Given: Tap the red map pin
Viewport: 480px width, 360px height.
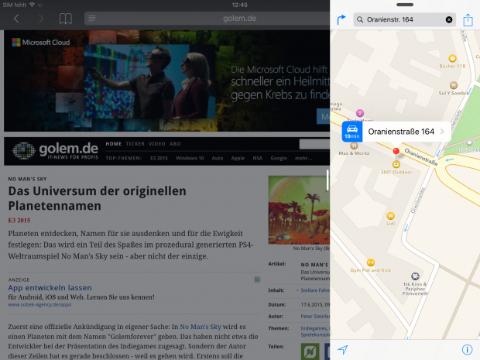Looking at the screenshot, I should pos(396,151).
